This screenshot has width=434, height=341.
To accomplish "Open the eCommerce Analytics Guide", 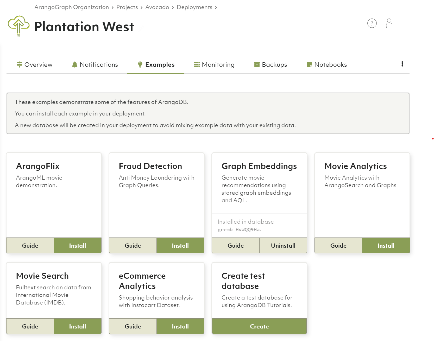I will coord(133,326).
